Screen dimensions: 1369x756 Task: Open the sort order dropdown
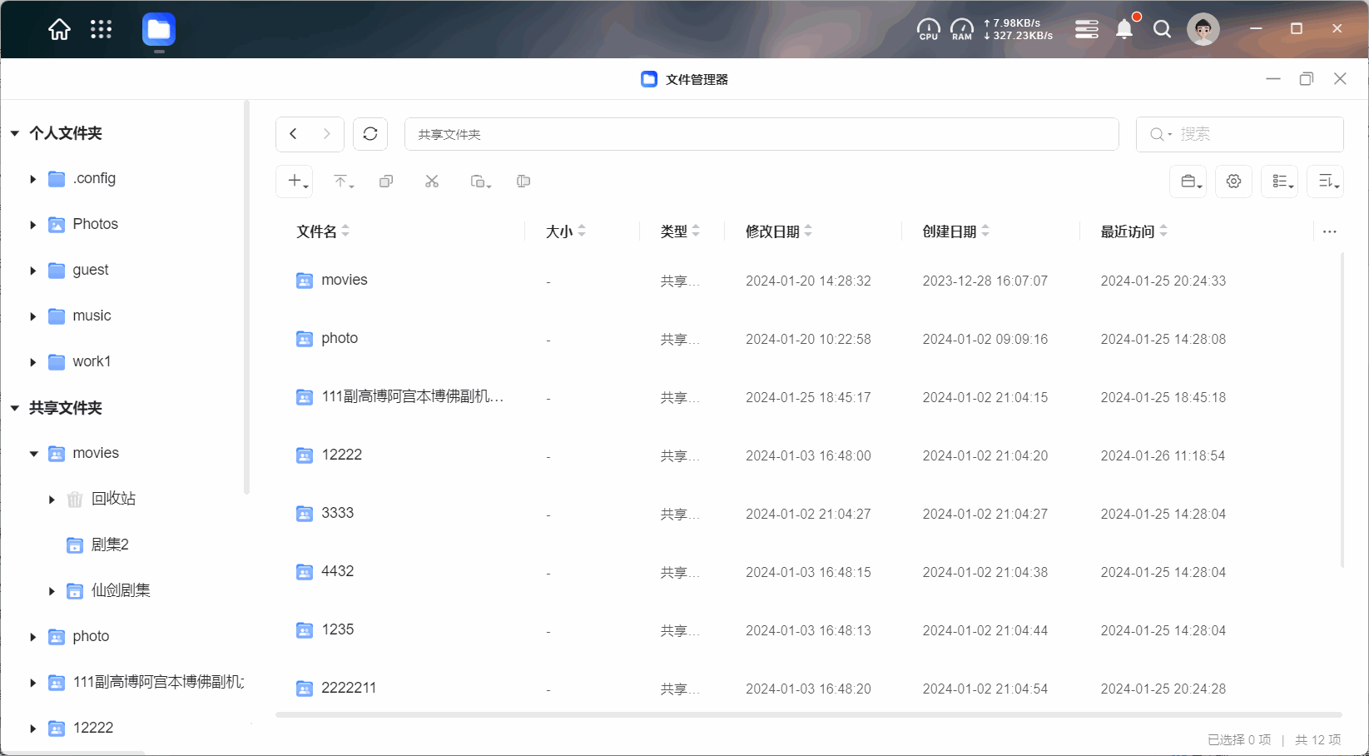1326,181
